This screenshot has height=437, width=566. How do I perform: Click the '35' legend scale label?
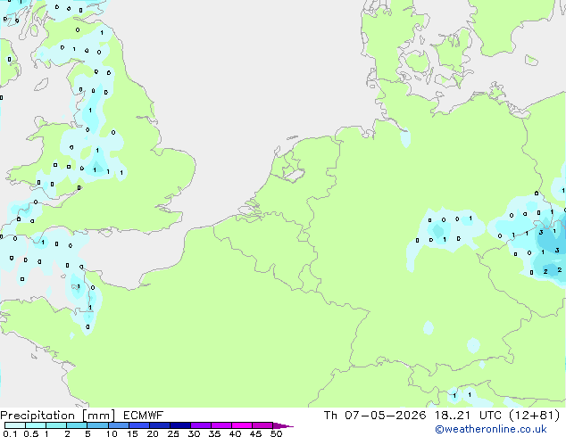point(214,433)
